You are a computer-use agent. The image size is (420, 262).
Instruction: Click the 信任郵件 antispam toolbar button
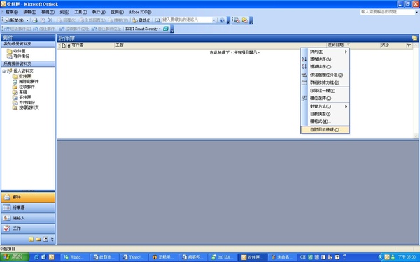point(45,29)
